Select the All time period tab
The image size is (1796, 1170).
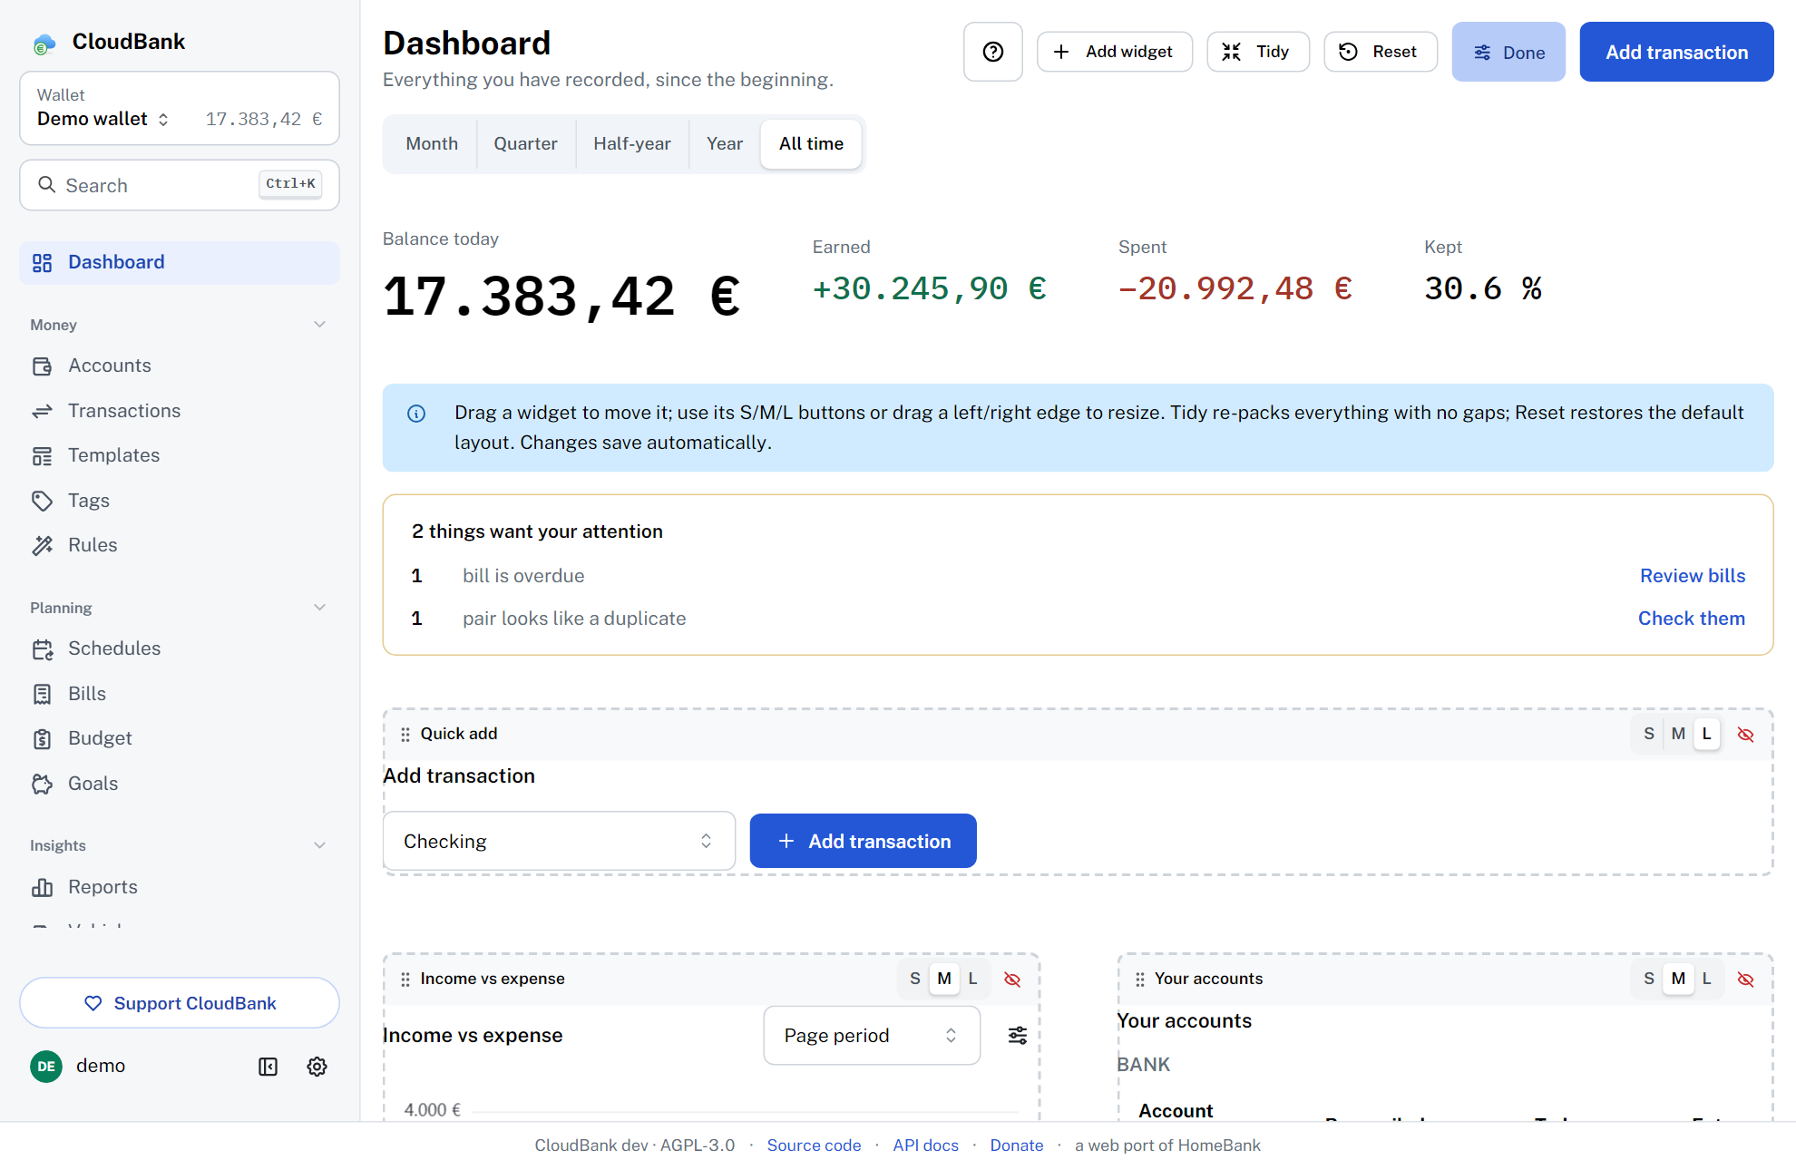(x=811, y=144)
